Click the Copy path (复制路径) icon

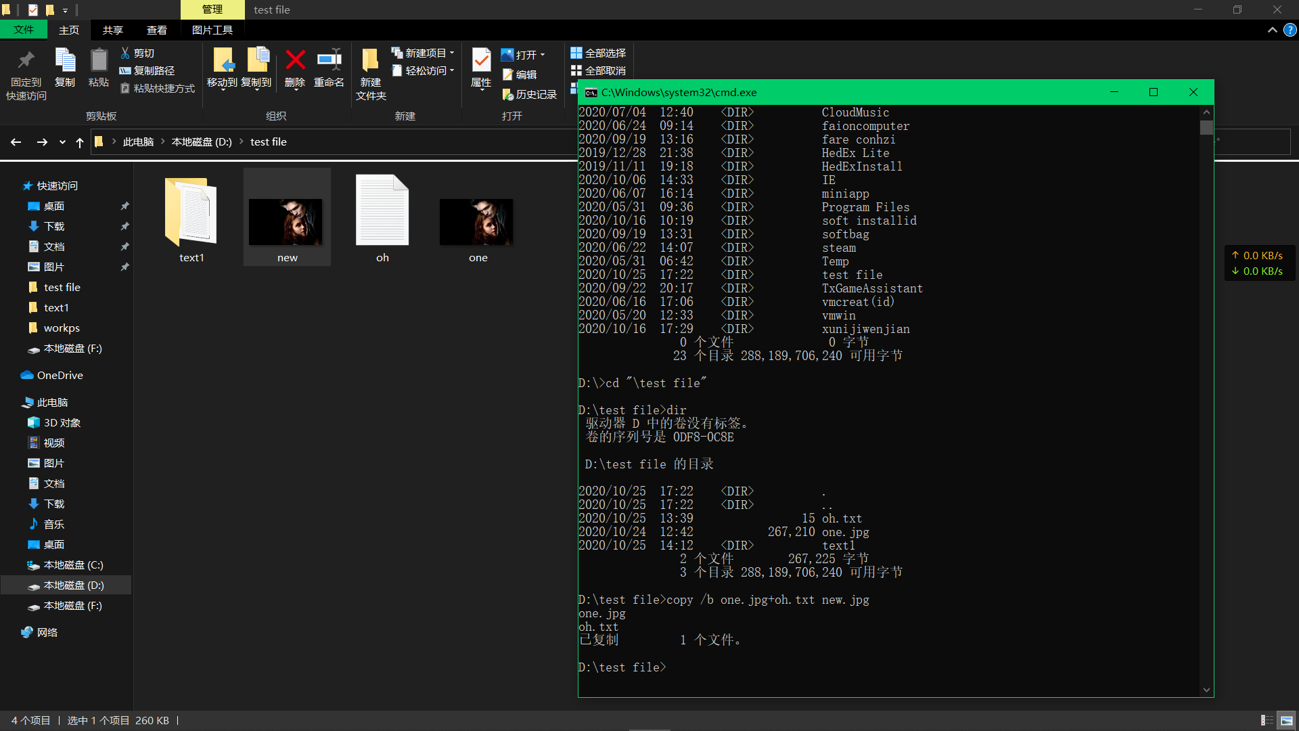click(x=125, y=70)
